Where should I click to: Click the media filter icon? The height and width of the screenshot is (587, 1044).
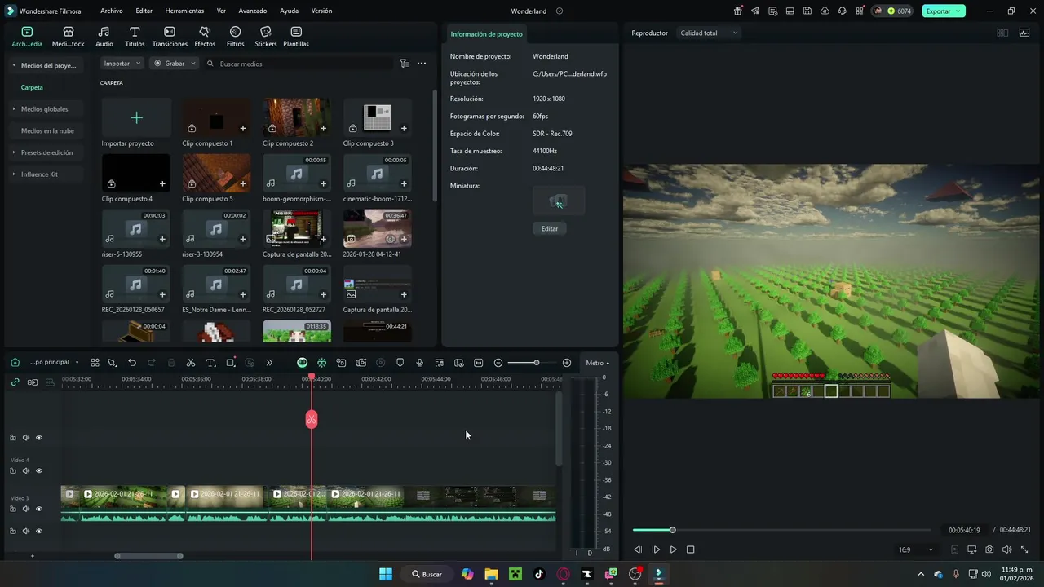click(x=404, y=64)
